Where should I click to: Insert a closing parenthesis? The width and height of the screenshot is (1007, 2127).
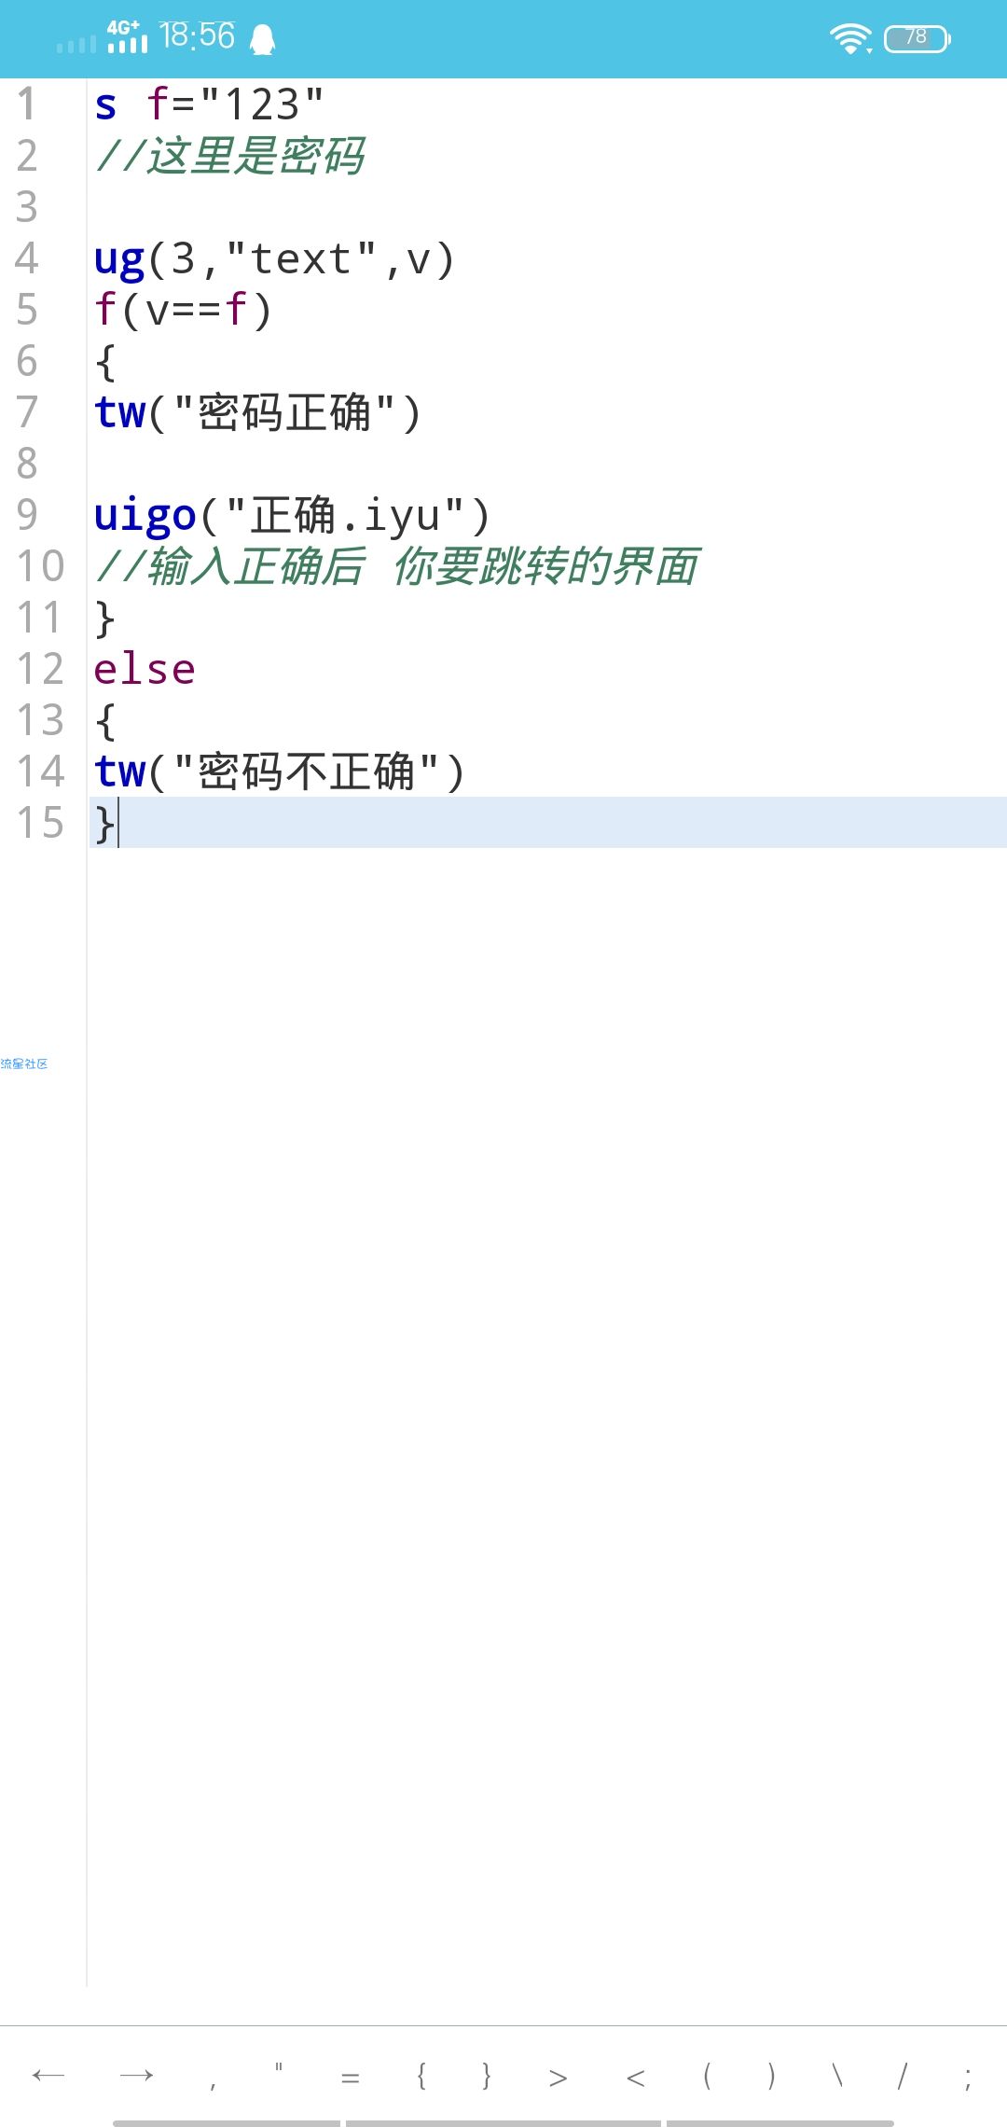point(771,2076)
